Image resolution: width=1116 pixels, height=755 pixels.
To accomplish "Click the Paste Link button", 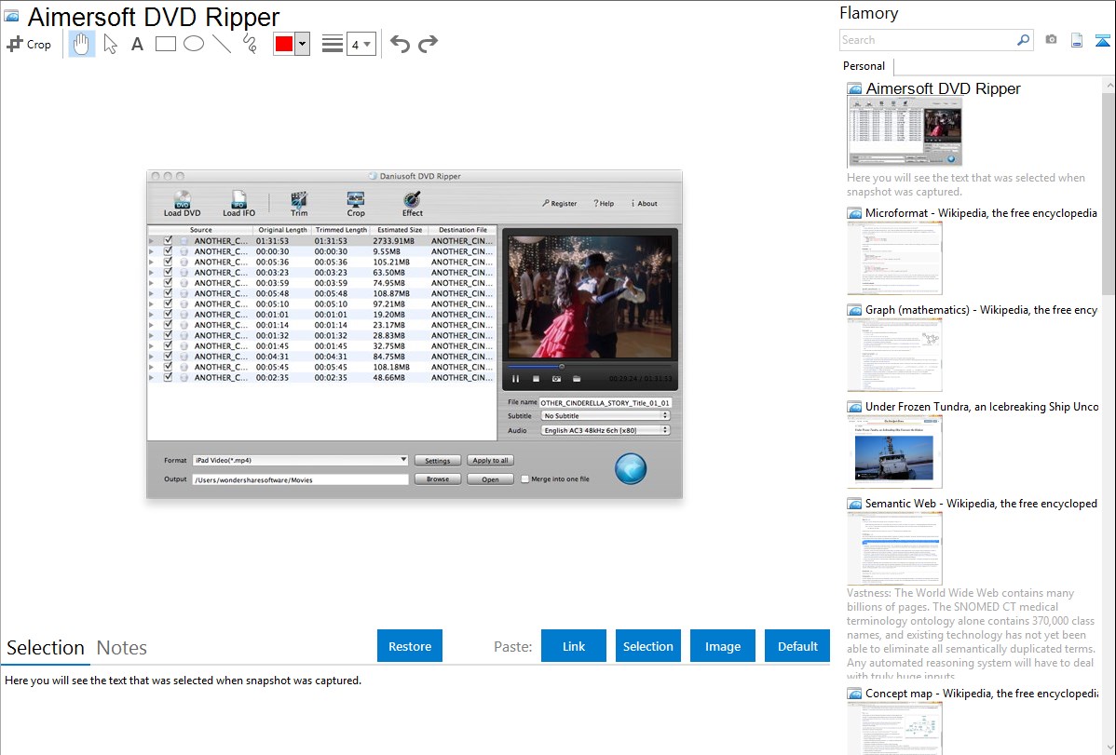I will [574, 646].
